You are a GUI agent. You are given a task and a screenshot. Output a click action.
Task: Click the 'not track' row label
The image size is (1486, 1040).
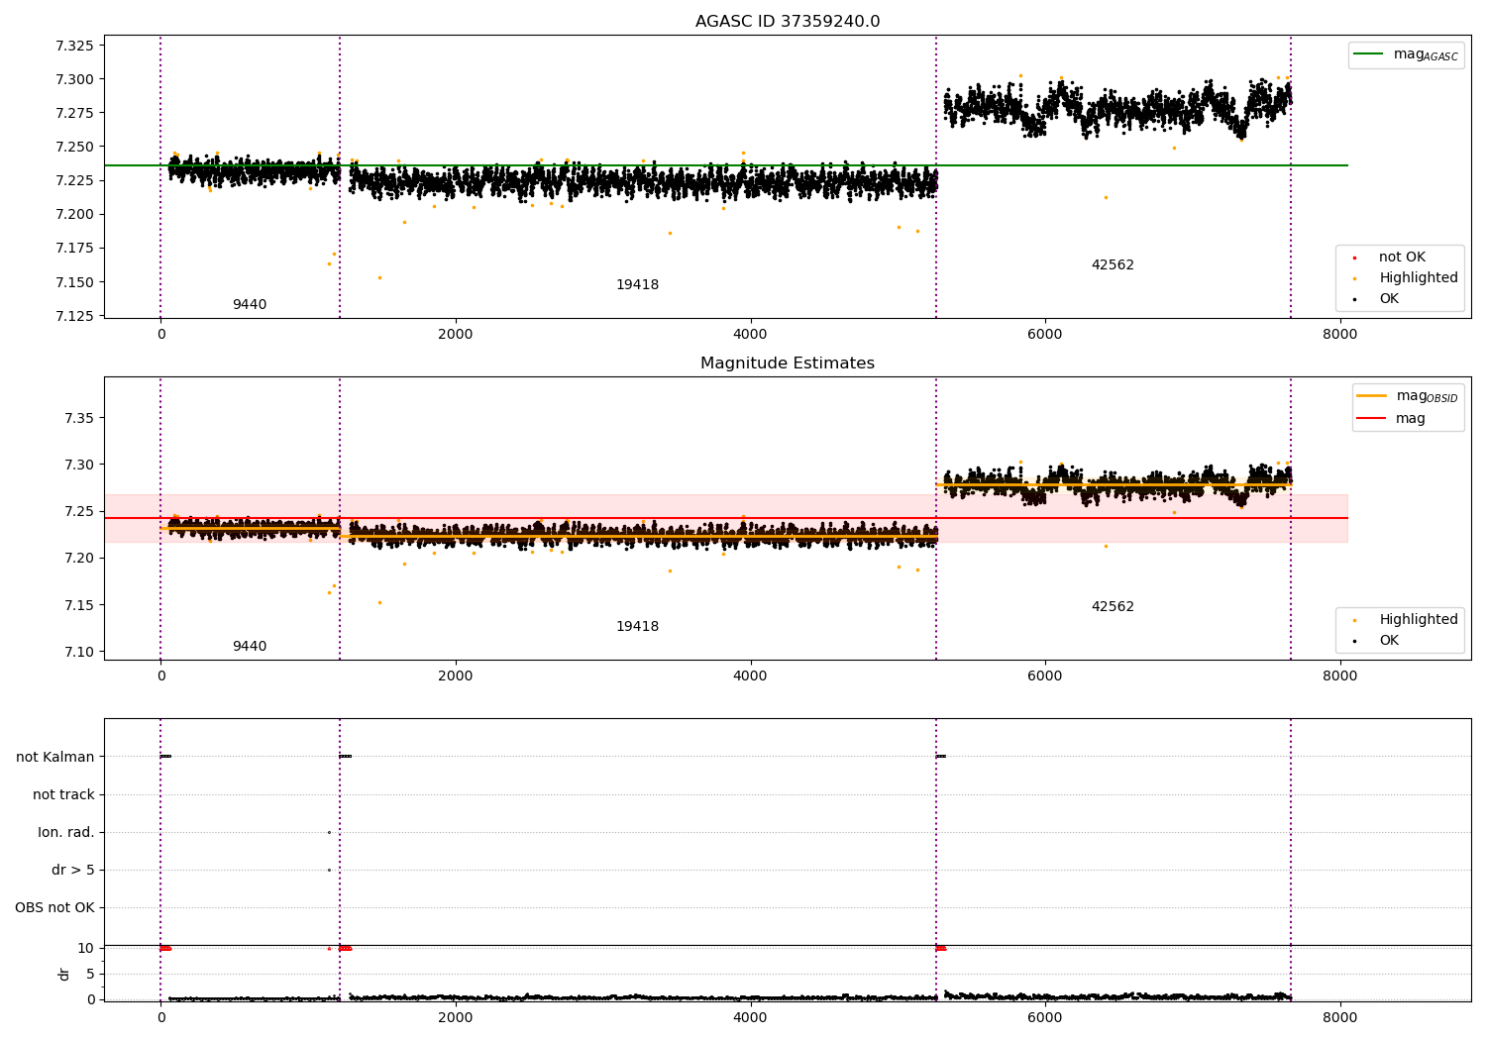coord(63,795)
